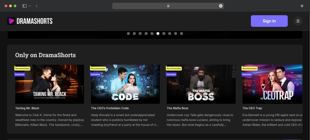
Task: Select the active sixth carousel dot
Action: click(158, 33)
